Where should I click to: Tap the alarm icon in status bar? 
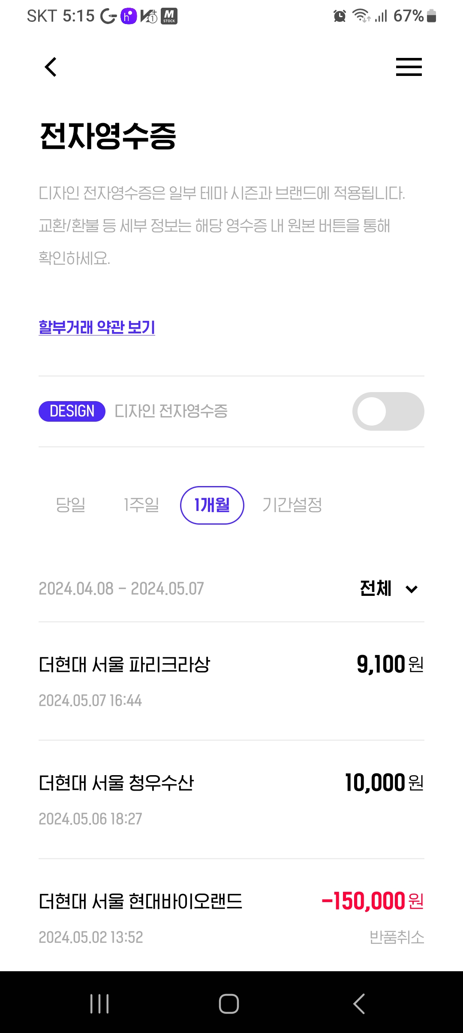(x=340, y=16)
